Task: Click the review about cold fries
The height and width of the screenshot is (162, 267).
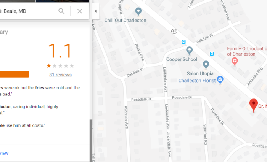Action: (x=40, y=91)
